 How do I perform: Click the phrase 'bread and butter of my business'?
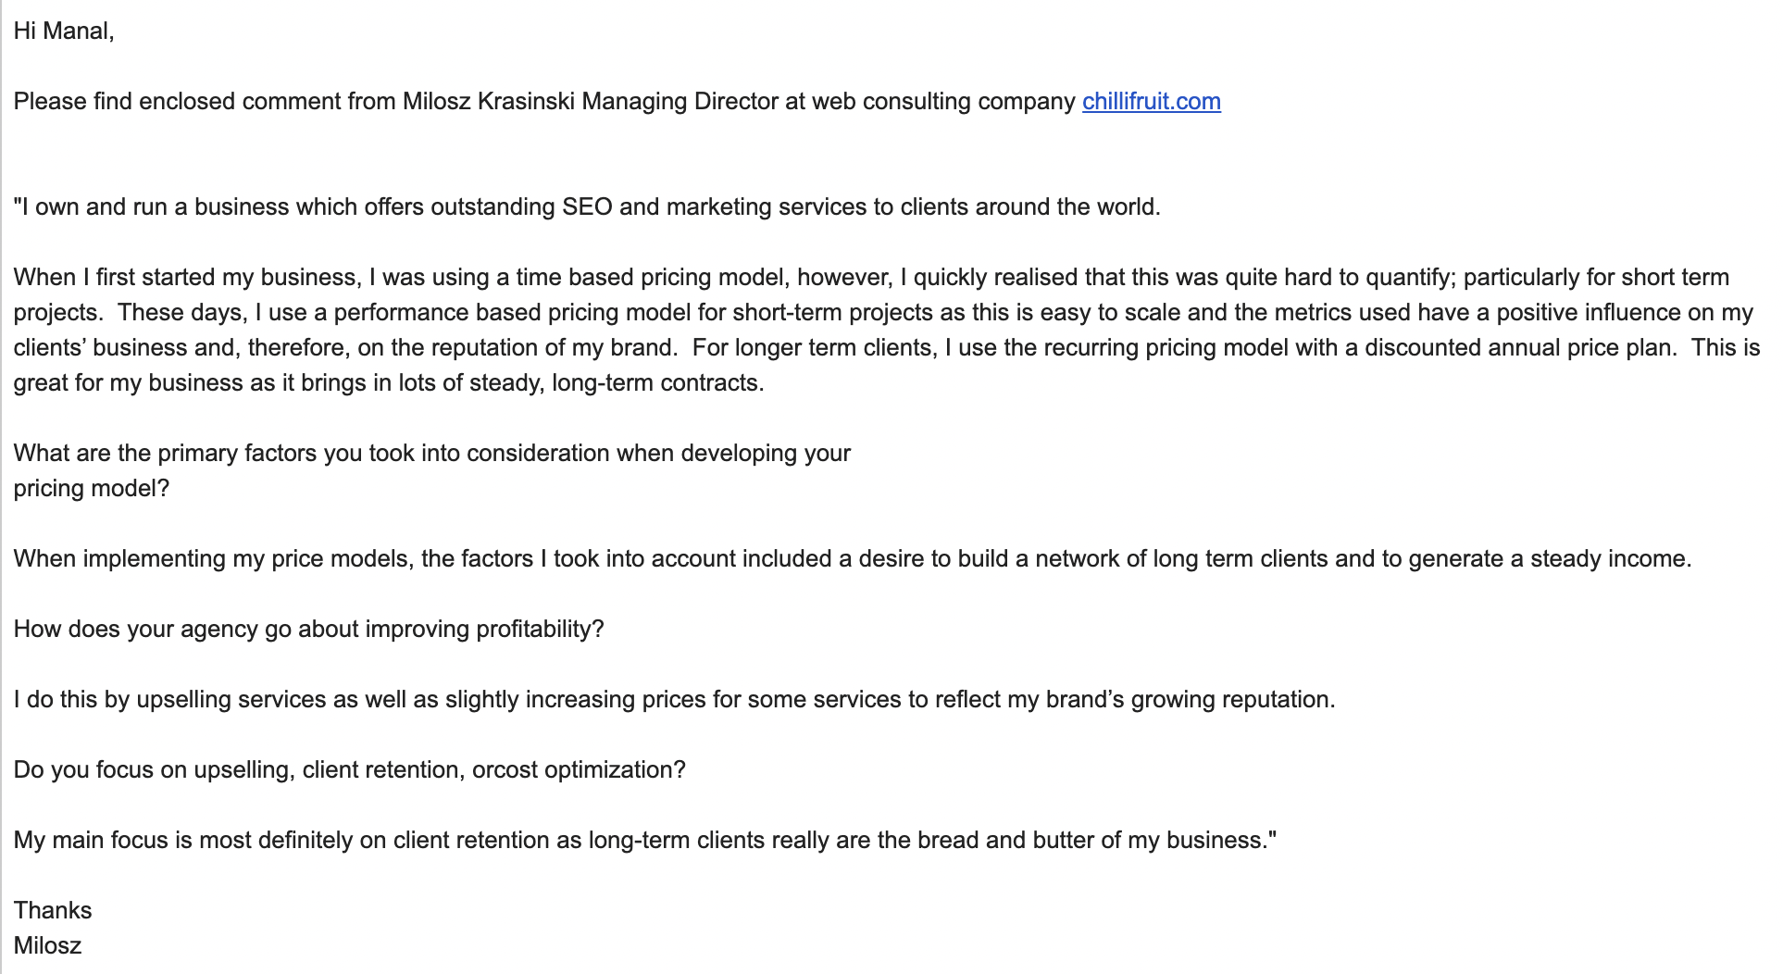[1091, 840]
